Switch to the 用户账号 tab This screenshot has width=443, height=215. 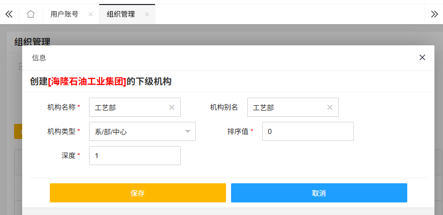(x=64, y=14)
